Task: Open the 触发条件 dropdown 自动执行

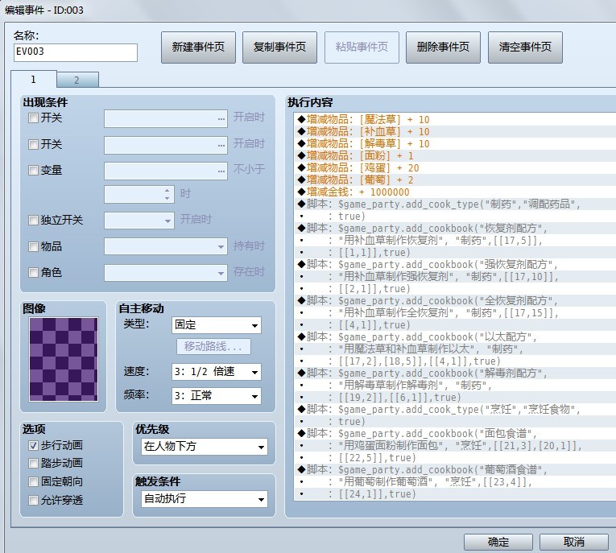Action: [205, 499]
